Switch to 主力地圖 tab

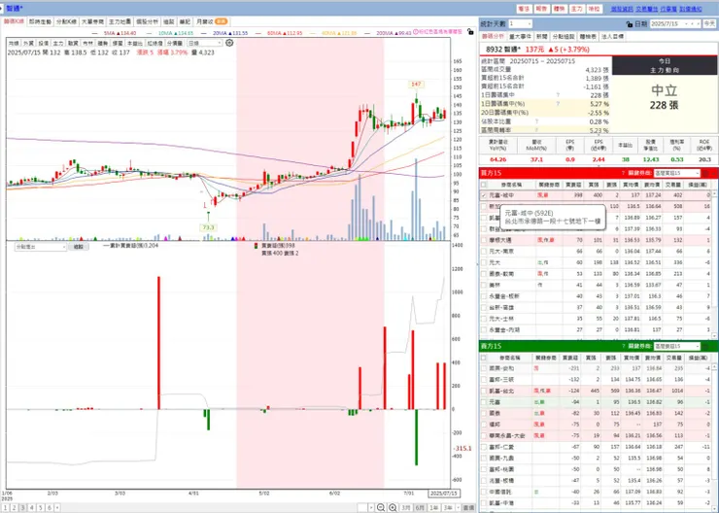pyautogui.click(x=120, y=21)
